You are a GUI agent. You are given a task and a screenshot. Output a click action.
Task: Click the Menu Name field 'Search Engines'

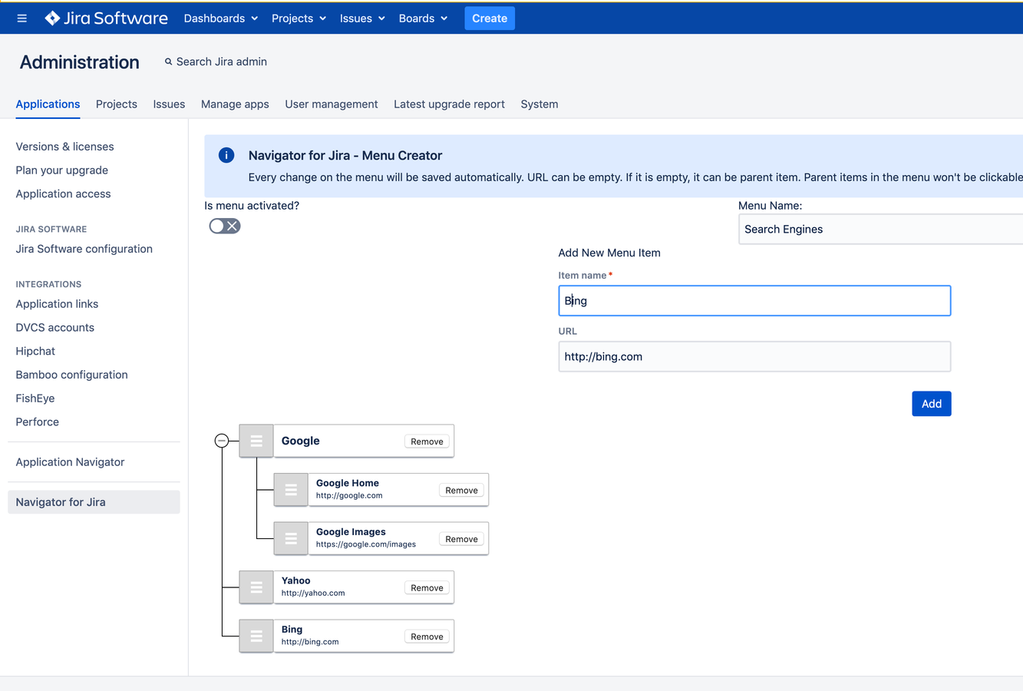pyautogui.click(x=880, y=230)
